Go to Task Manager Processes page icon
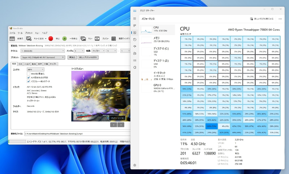Viewport: 289px width, 174px height. tap(135, 25)
